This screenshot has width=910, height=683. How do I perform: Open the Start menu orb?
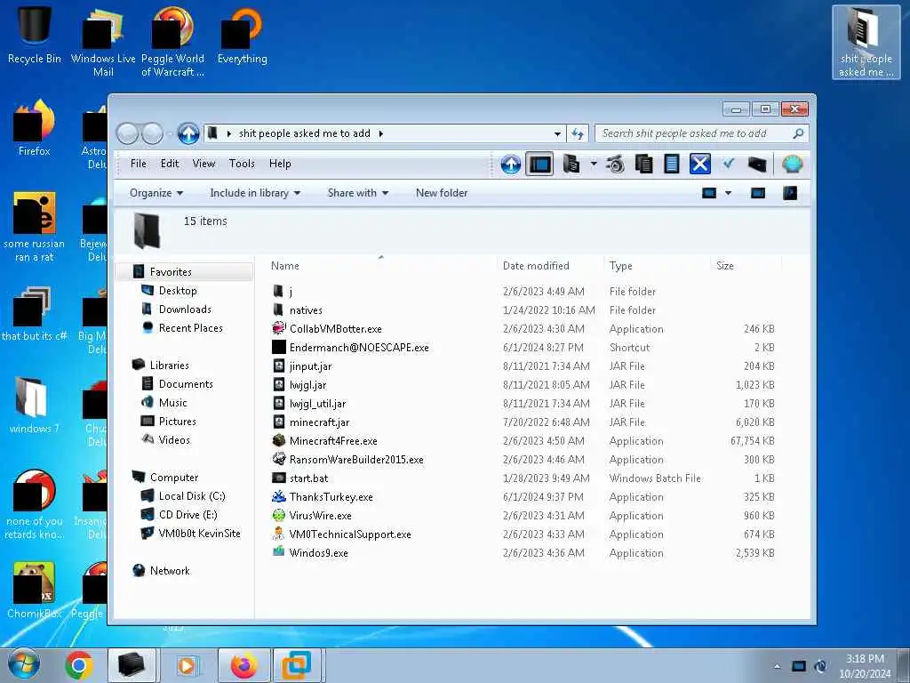point(24,665)
